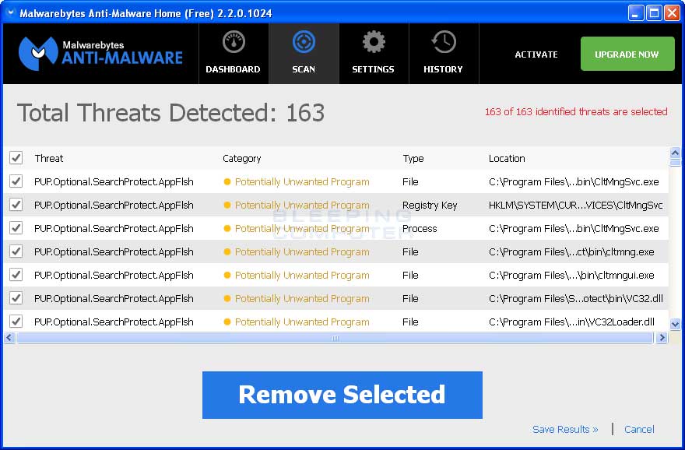Click the Malwarebytes ANTI-MALWARE logo
This screenshot has width=685, height=450.
pyautogui.click(x=97, y=53)
